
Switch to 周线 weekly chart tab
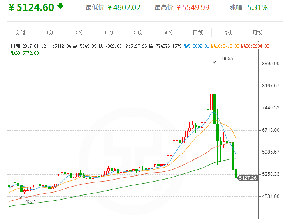(228, 32)
